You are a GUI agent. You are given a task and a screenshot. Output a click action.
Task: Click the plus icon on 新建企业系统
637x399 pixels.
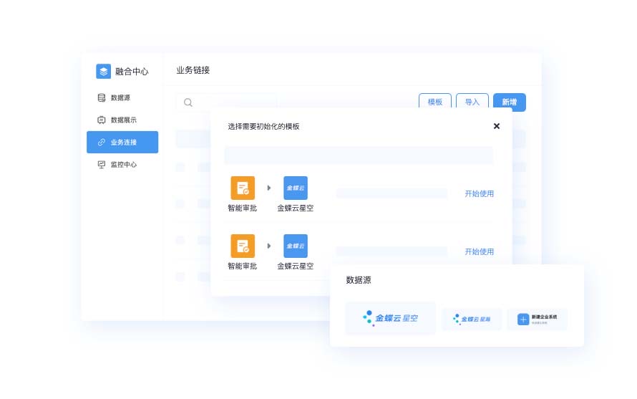(x=522, y=319)
